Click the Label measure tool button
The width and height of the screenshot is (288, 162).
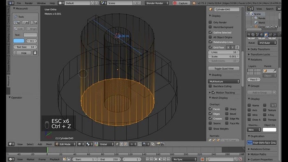[34, 23]
